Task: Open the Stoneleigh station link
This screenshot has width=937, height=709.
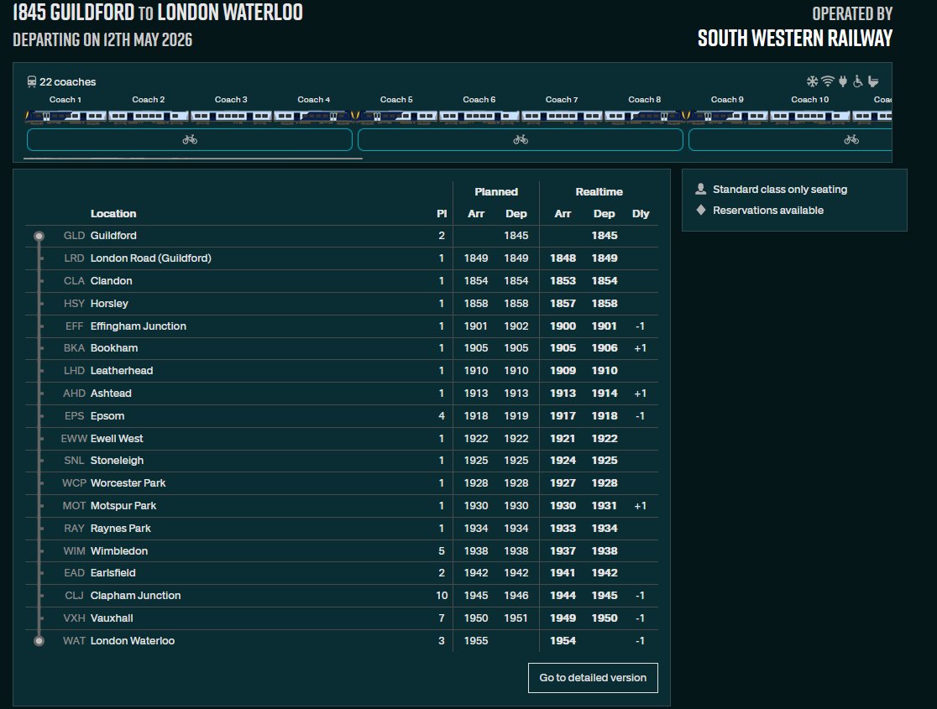Action: pos(118,461)
